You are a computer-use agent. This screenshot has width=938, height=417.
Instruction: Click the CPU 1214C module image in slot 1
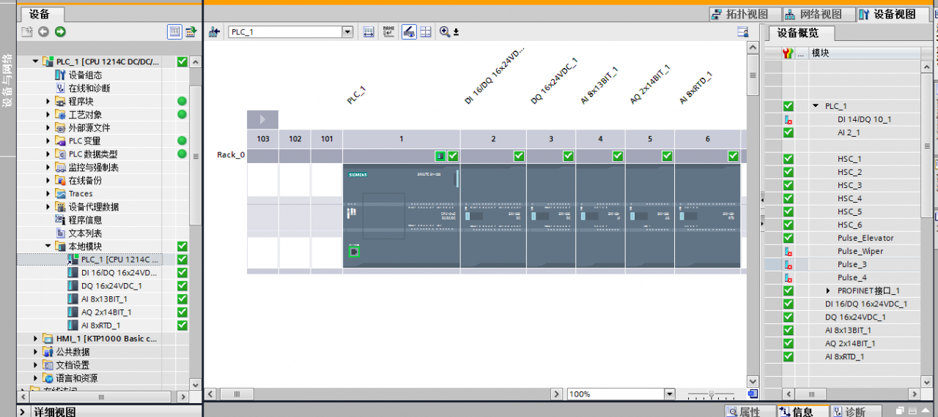pyautogui.click(x=401, y=216)
